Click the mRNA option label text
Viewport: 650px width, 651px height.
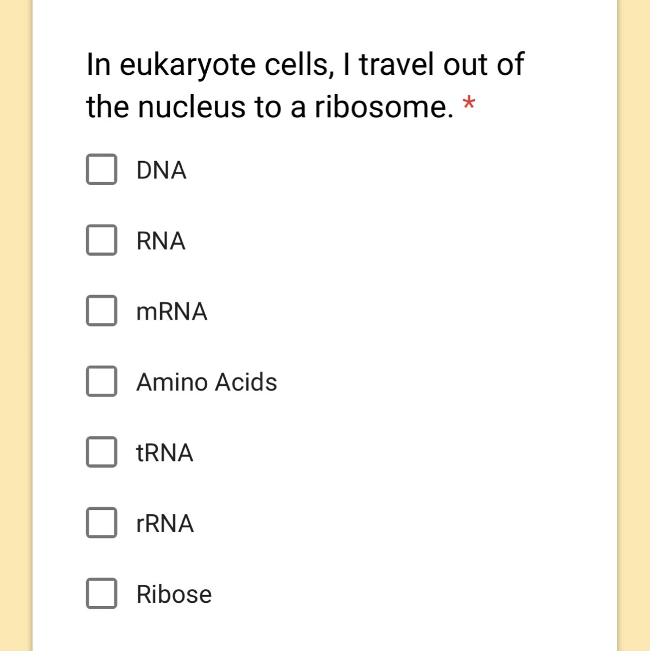tap(171, 312)
